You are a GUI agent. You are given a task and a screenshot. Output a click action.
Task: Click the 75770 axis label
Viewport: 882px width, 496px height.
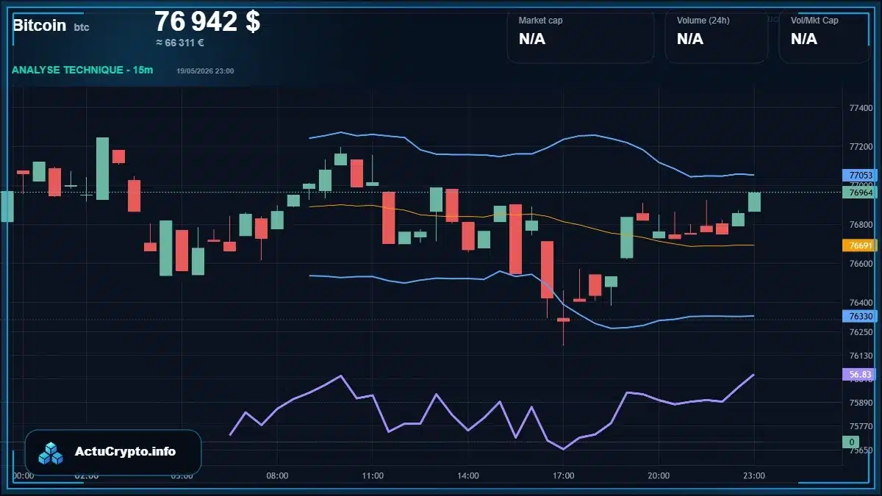861,426
